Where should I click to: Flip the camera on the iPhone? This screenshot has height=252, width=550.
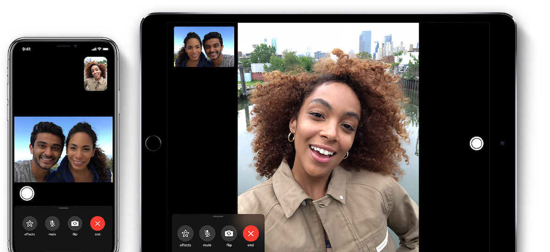(75, 224)
